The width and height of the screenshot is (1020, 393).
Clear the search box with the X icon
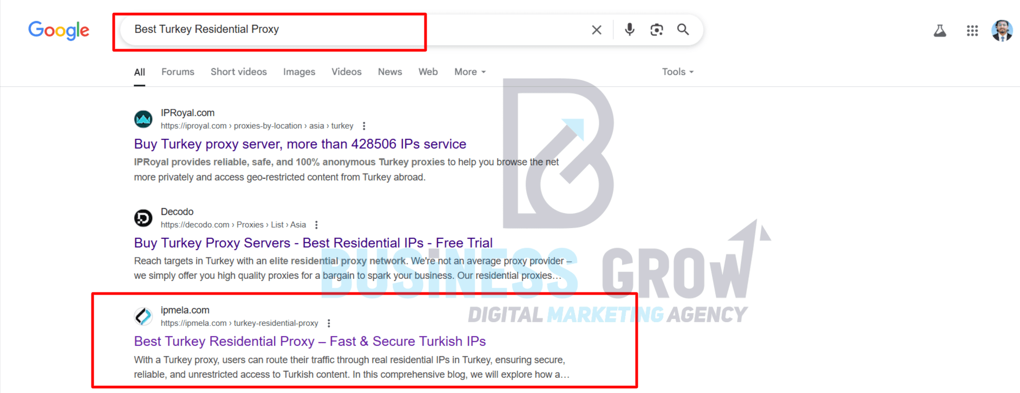(x=597, y=30)
